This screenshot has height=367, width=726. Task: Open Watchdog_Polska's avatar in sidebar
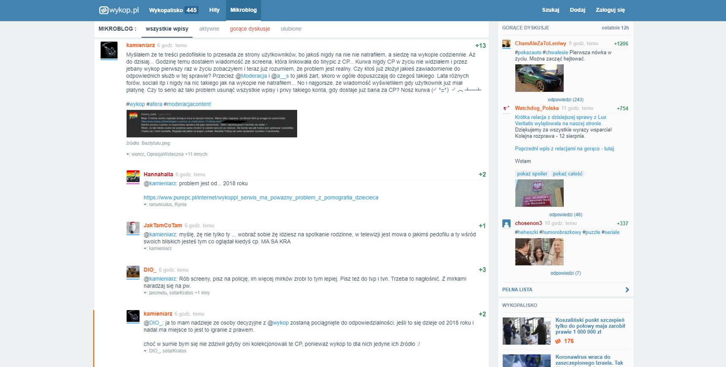coord(507,109)
